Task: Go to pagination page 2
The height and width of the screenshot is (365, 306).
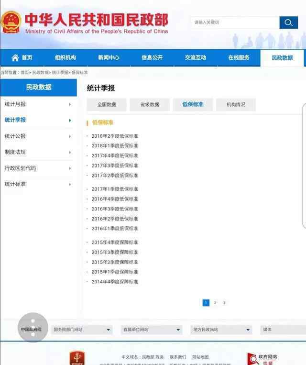Action: (215, 303)
